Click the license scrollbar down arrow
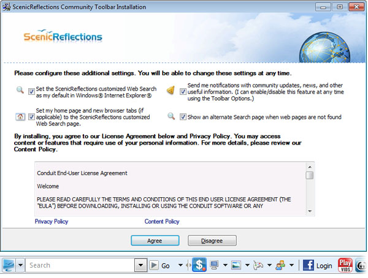368x278 pixels. pos(310,211)
